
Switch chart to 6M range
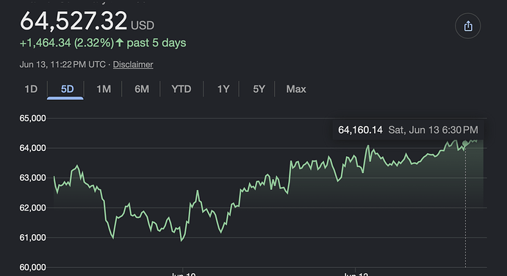(142, 89)
